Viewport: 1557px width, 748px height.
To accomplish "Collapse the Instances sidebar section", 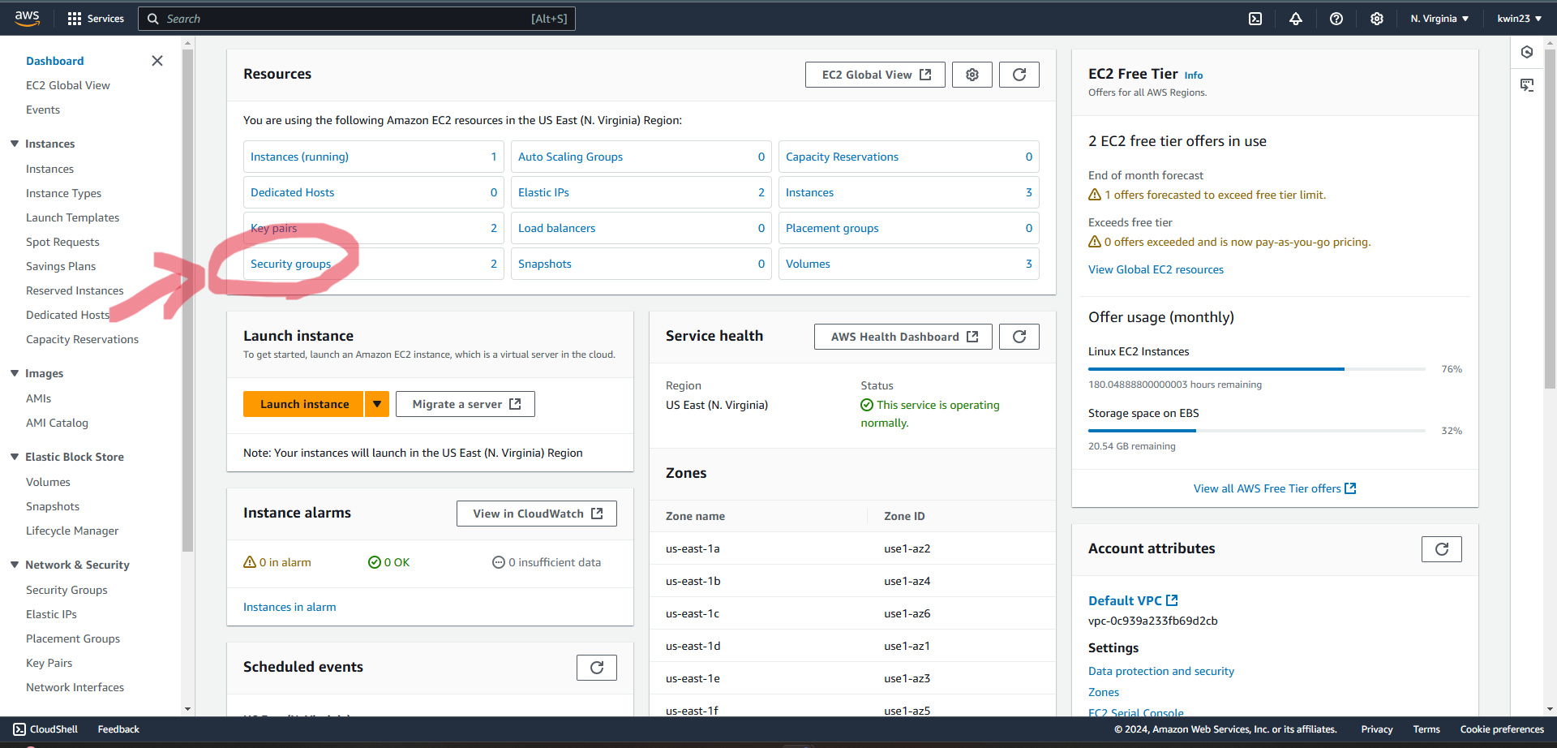I will (15, 144).
